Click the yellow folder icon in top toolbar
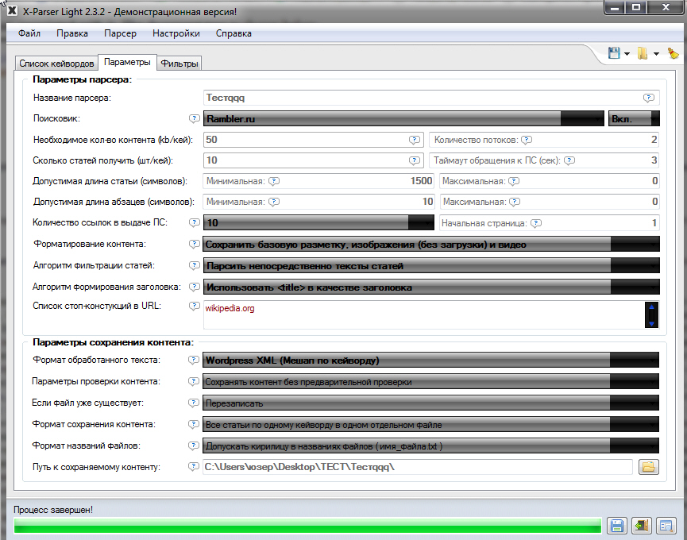Image resolution: width=687 pixels, height=540 pixels. [x=643, y=53]
